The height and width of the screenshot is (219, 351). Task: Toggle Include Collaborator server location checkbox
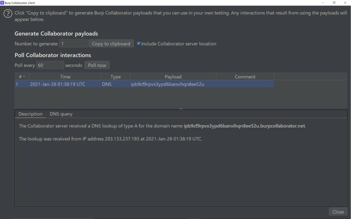(x=139, y=44)
